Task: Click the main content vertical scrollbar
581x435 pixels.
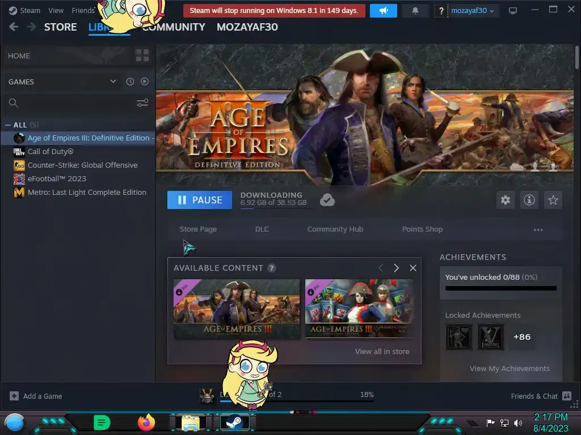Action: [x=576, y=57]
